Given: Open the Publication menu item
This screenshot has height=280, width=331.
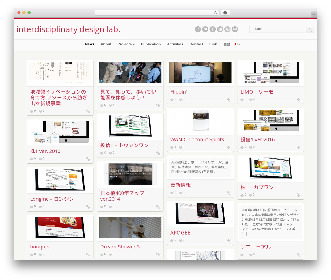Looking at the screenshot, I should tap(151, 44).
